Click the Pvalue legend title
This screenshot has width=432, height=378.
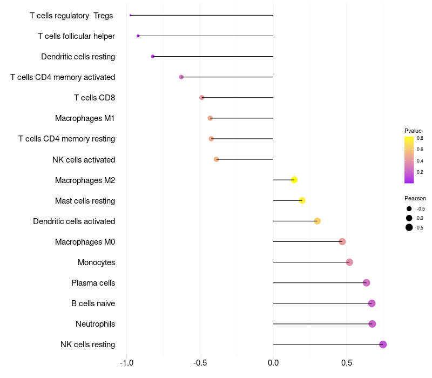click(413, 131)
